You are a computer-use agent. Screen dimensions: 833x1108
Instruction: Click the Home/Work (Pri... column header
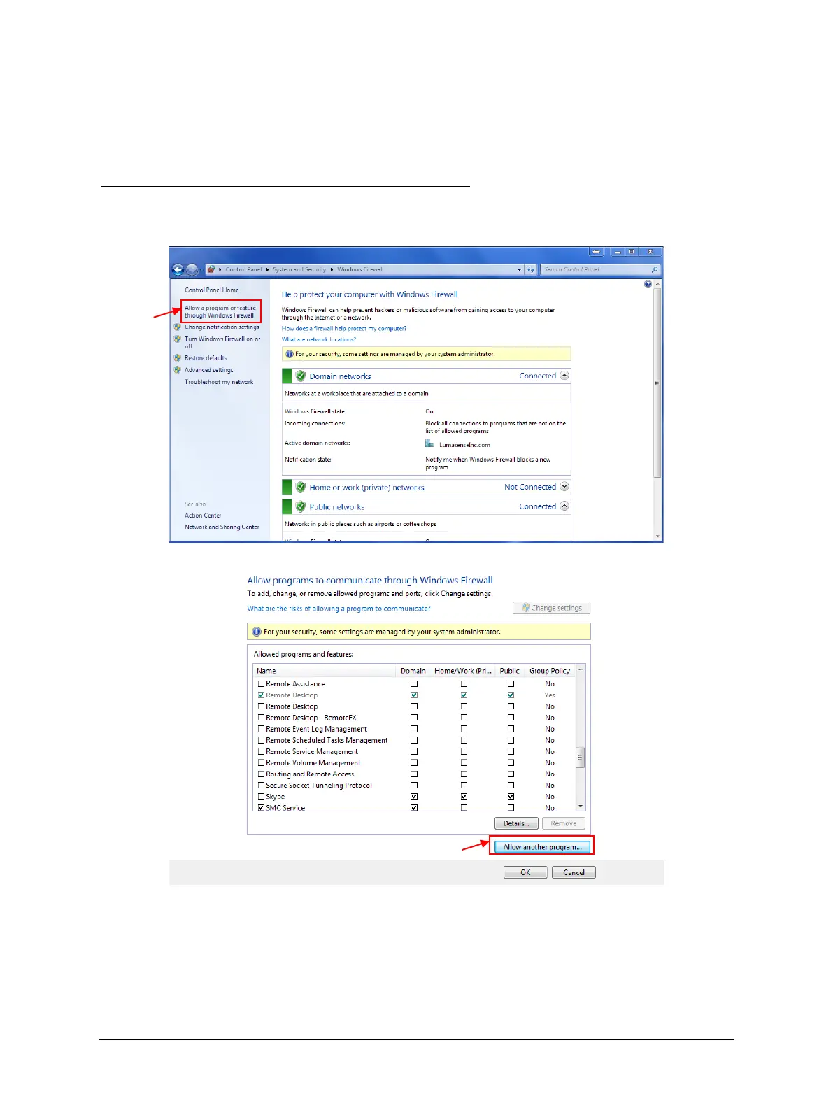click(463, 671)
